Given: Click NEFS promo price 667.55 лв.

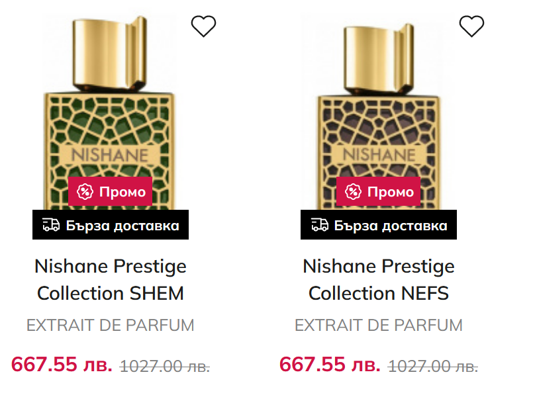Looking at the screenshot, I should [x=330, y=364].
